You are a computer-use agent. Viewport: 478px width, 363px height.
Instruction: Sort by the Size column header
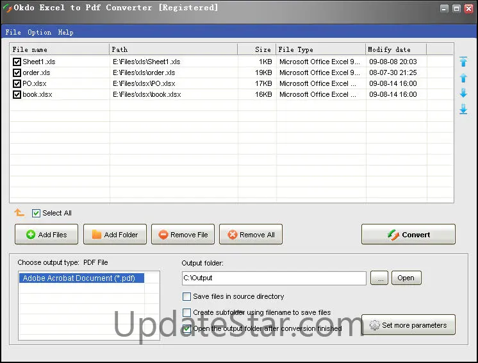pyautogui.click(x=257, y=49)
